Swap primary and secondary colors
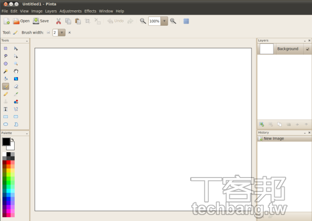Image resolution: width=312 pixels, height=221 pixels. click(x=13, y=140)
